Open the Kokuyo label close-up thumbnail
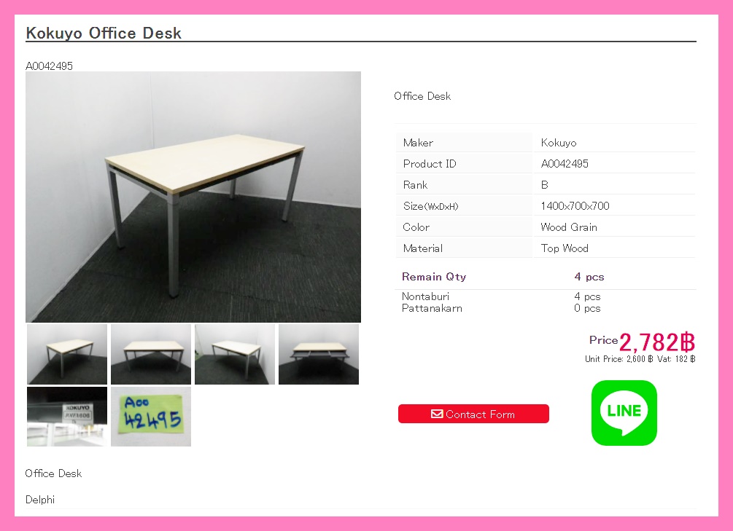Viewport: 733px width, 531px height. (x=67, y=417)
